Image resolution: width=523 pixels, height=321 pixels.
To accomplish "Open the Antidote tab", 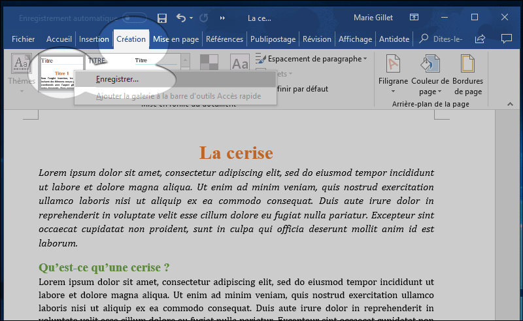I will 394,39.
